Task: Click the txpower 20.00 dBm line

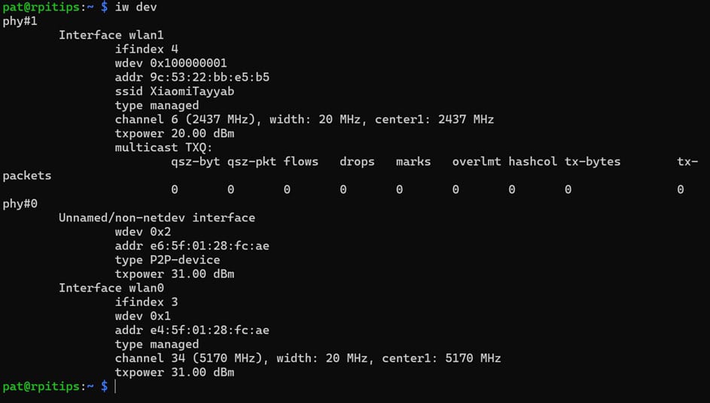Action: click(x=175, y=133)
